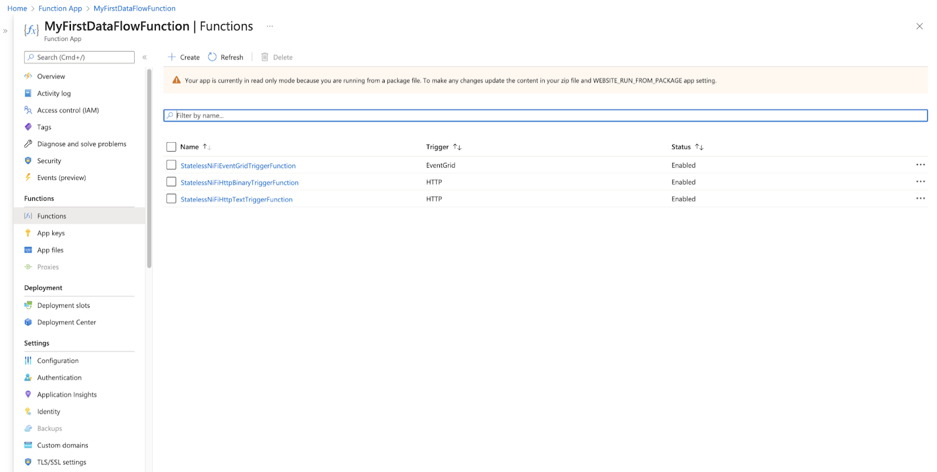Open the App files icon
This screenshot has width=937, height=472.
pyautogui.click(x=28, y=250)
